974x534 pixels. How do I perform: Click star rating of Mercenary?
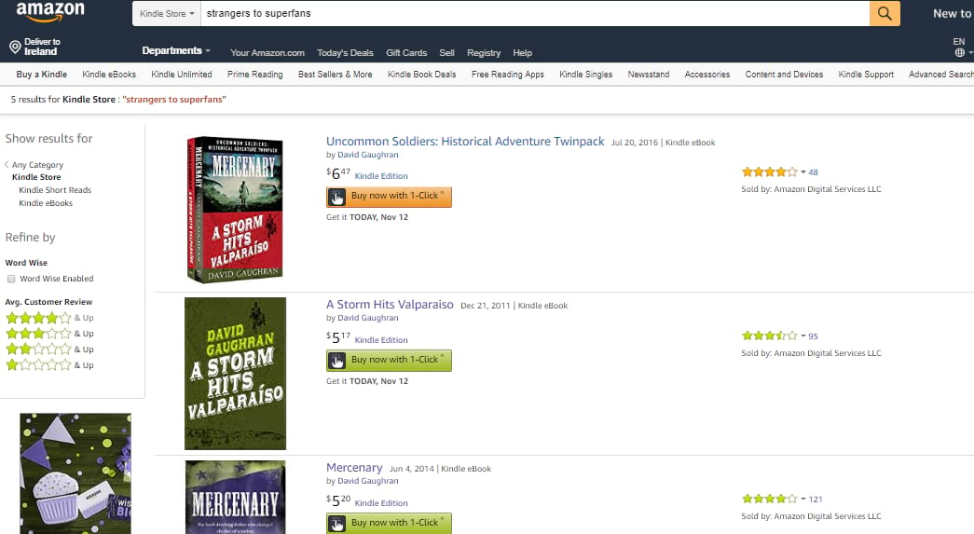point(769,499)
